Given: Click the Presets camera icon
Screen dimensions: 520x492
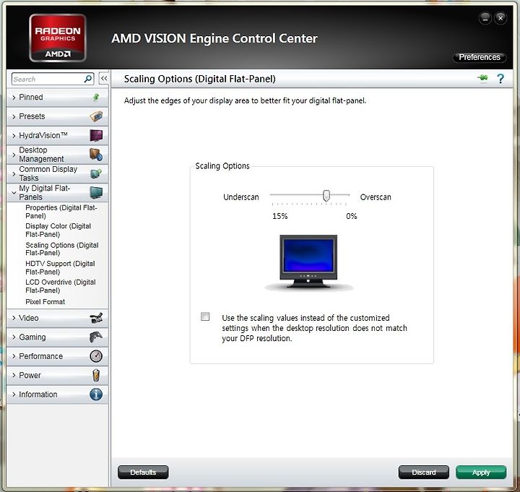Looking at the screenshot, I should [x=96, y=116].
